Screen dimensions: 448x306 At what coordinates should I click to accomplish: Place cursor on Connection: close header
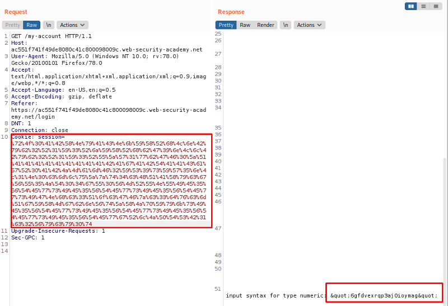[39, 130]
